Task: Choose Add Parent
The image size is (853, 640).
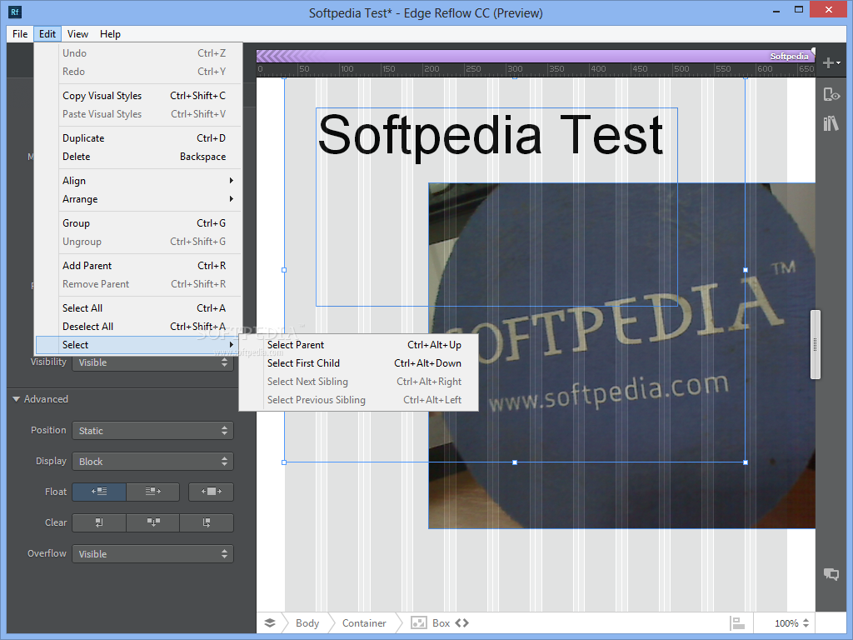Action: click(x=139, y=266)
